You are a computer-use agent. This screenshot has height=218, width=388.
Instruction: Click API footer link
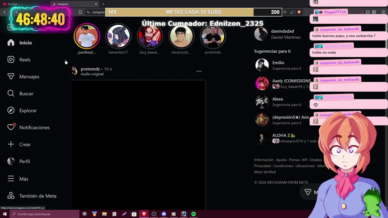pyautogui.click(x=305, y=160)
